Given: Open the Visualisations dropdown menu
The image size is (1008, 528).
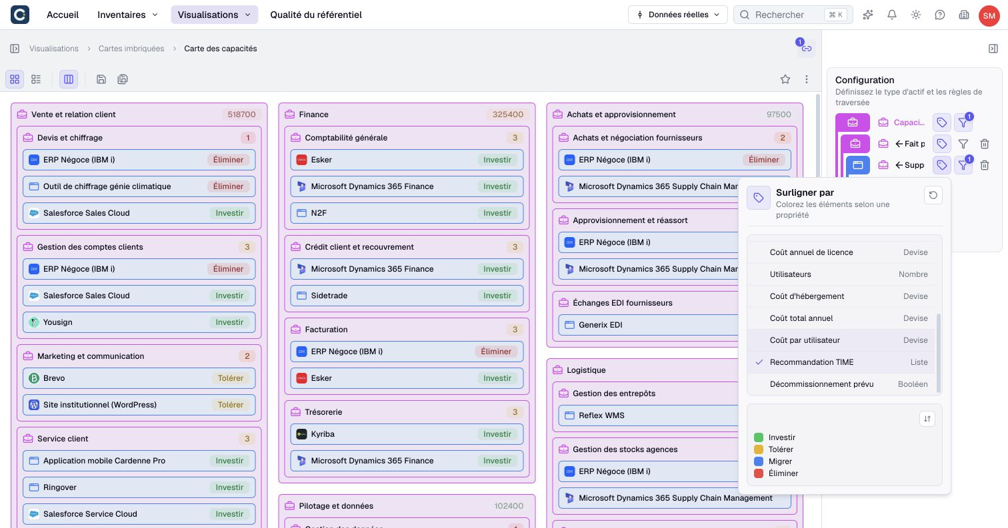Looking at the screenshot, I should coord(215,15).
